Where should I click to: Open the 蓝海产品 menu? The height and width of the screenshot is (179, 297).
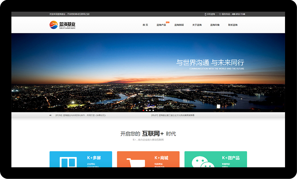(161, 25)
